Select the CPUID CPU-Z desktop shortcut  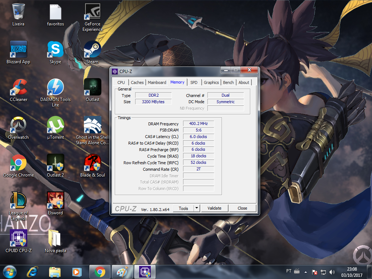pyautogui.click(x=18, y=241)
